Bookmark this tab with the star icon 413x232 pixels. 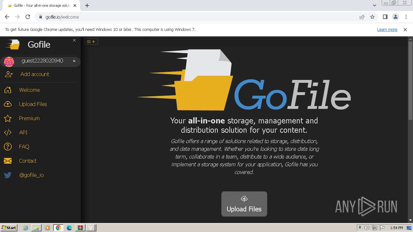click(x=372, y=17)
